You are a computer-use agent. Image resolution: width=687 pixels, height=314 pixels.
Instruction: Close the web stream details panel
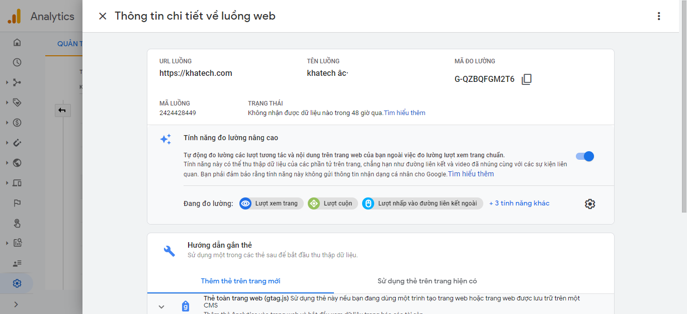pyautogui.click(x=103, y=16)
